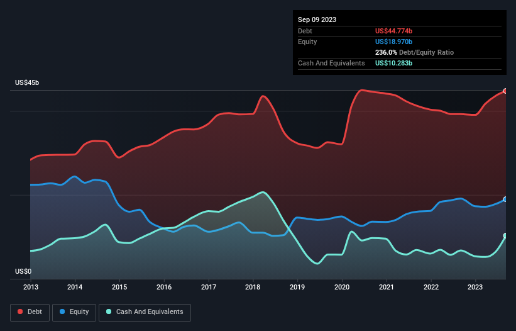Select the 2023 x-axis label

475,287
